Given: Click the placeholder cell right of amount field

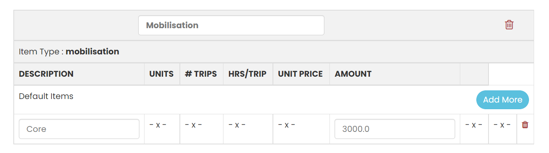Looking at the screenshot, I should pyautogui.click(x=474, y=125).
